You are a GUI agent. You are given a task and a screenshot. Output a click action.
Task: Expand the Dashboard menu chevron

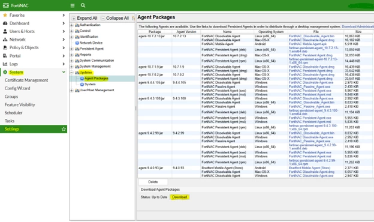pyautogui.click(x=64, y=23)
